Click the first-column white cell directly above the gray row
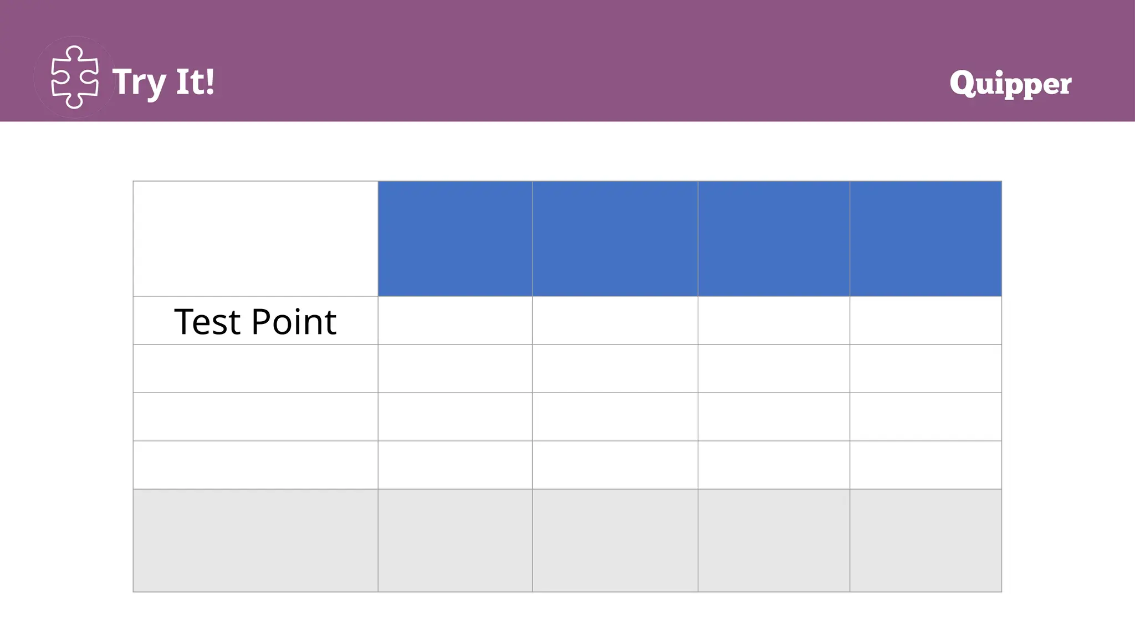The height and width of the screenshot is (638, 1135). pyautogui.click(x=255, y=465)
